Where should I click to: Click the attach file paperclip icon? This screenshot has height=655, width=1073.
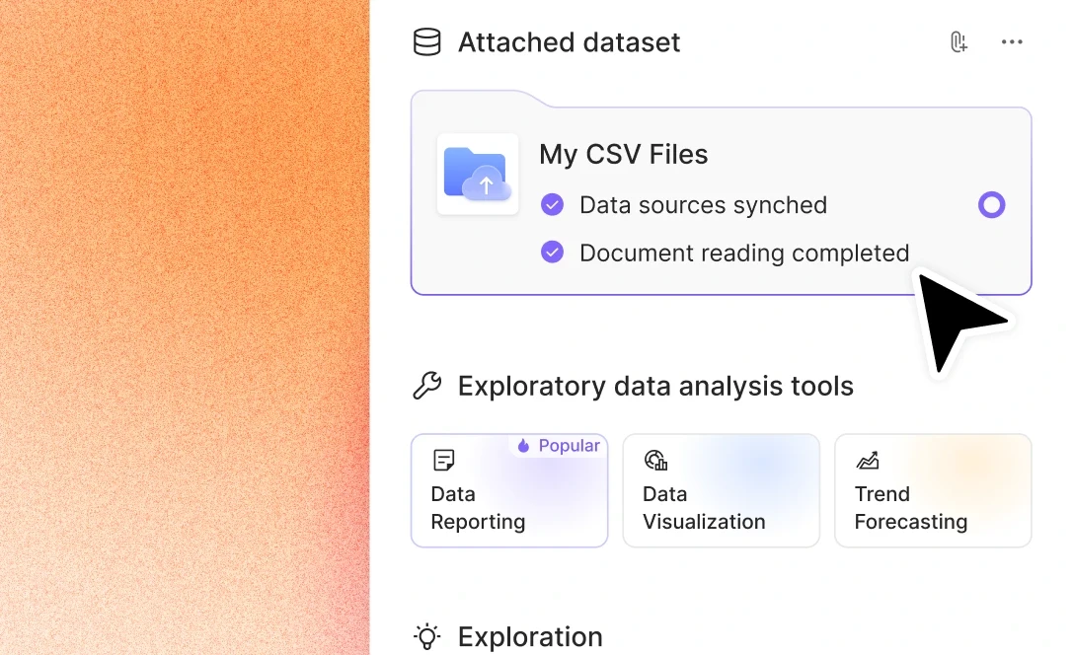click(x=958, y=42)
